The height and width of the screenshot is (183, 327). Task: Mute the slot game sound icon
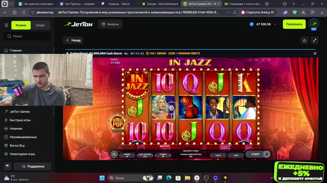tap(256, 60)
